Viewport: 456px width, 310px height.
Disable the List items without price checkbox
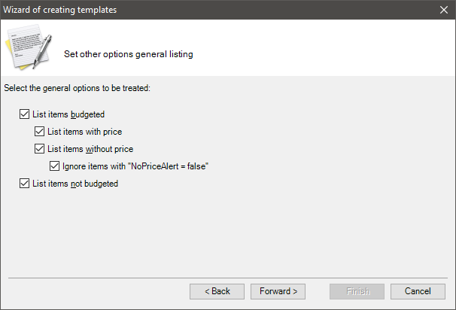[x=40, y=148]
